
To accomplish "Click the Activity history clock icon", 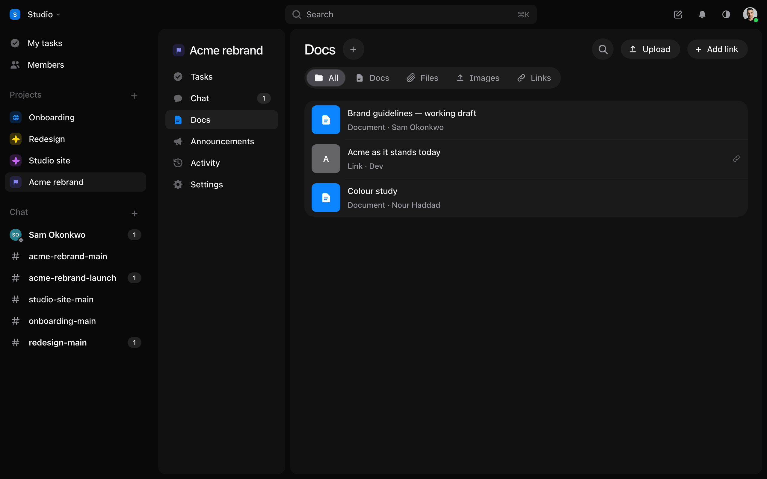I will click(178, 163).
